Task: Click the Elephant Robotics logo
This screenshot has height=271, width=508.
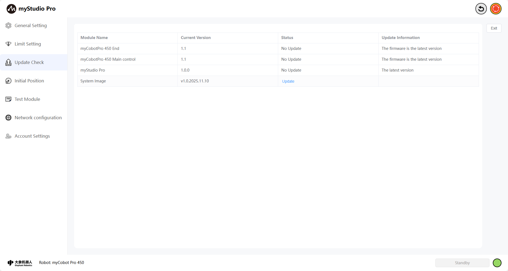Action: (20, 263)
